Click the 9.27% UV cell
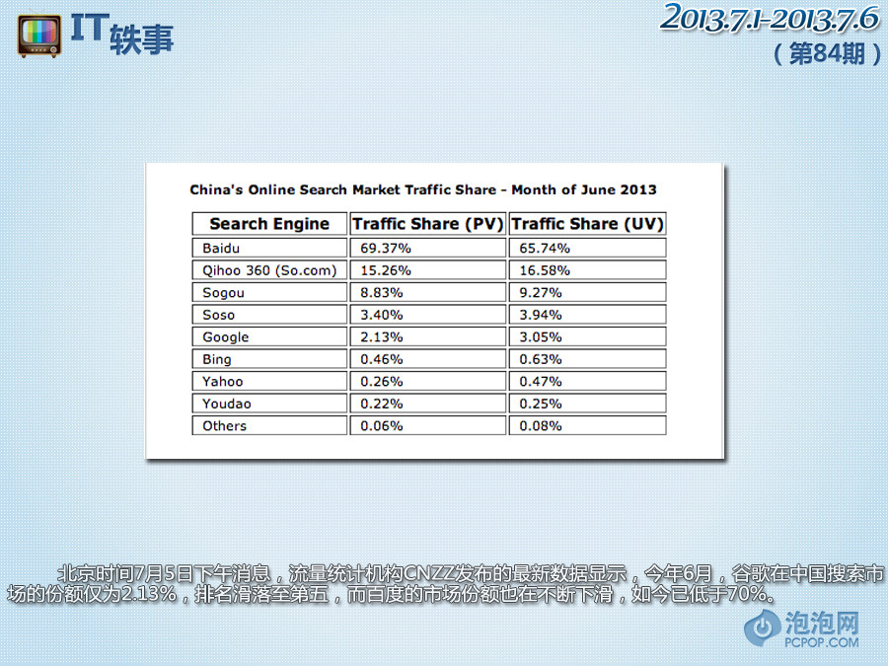This screenshot has width=888, height=666. 587,292
